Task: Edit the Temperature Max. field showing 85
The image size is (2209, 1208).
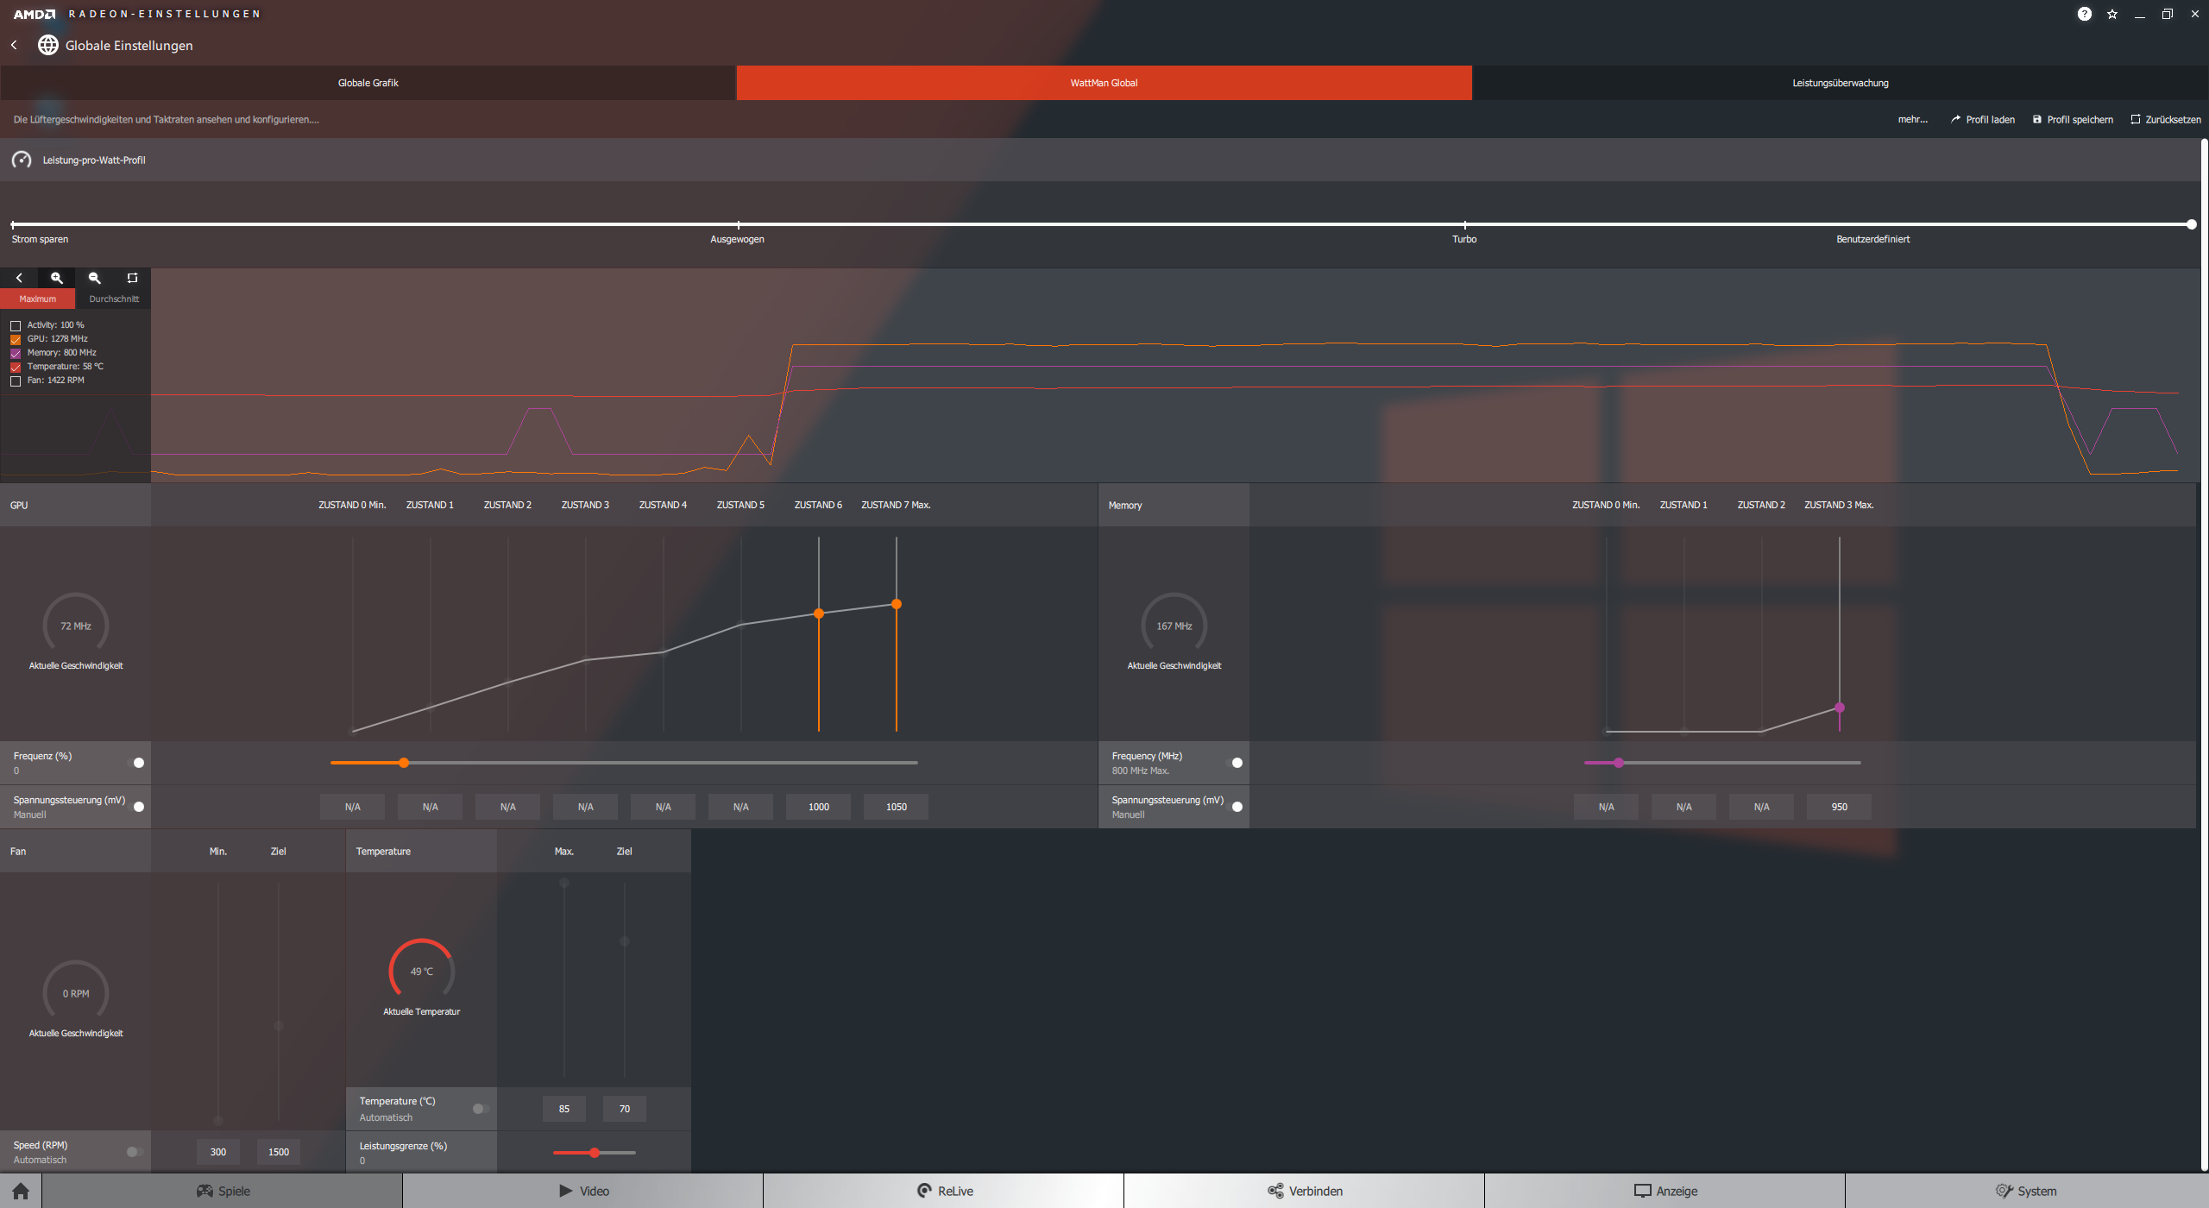Action: point(564,1109)
